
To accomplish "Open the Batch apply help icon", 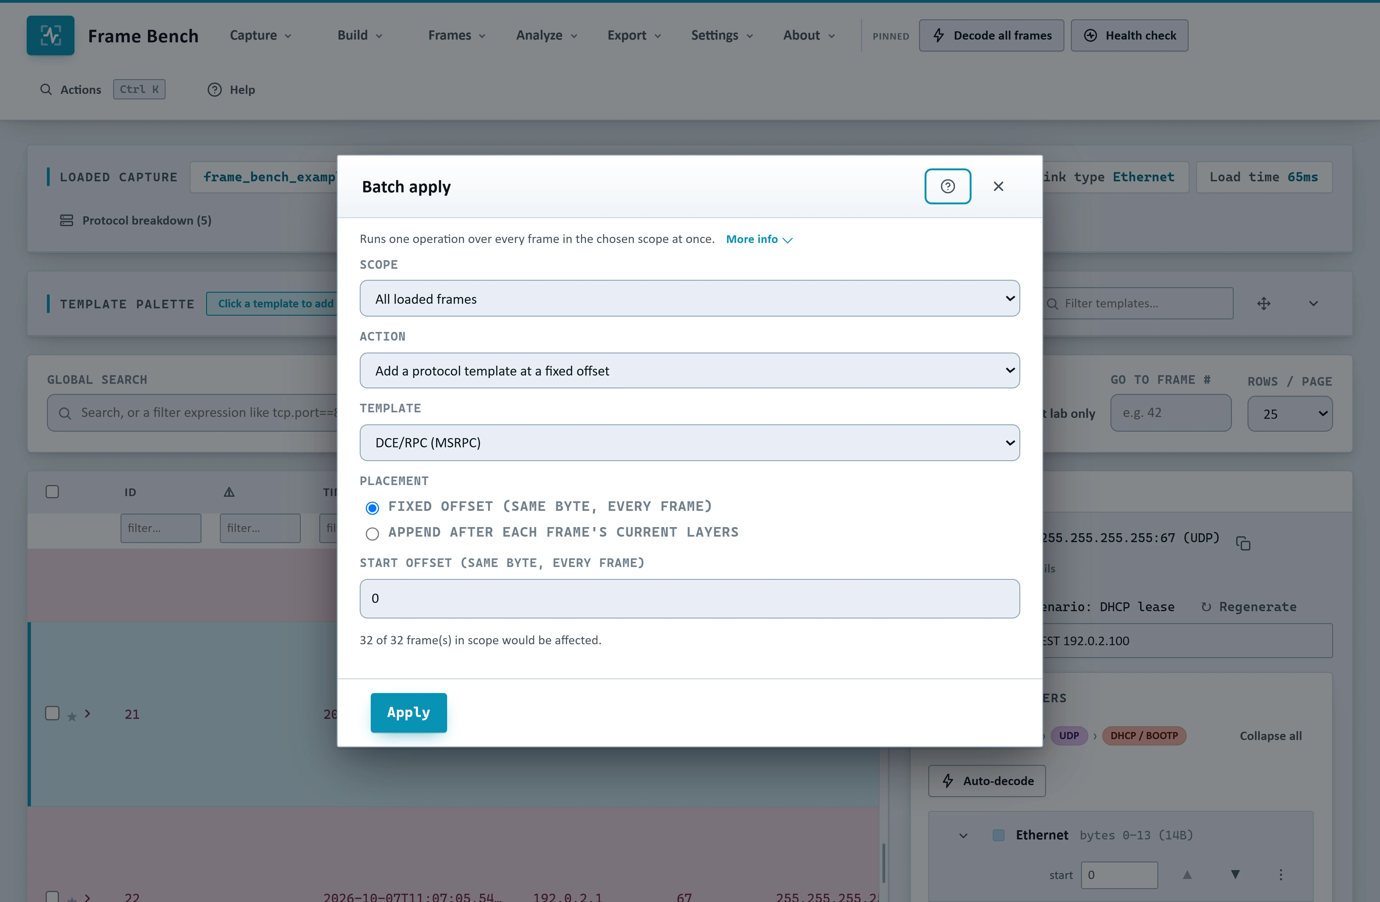I will pos(947,186).
